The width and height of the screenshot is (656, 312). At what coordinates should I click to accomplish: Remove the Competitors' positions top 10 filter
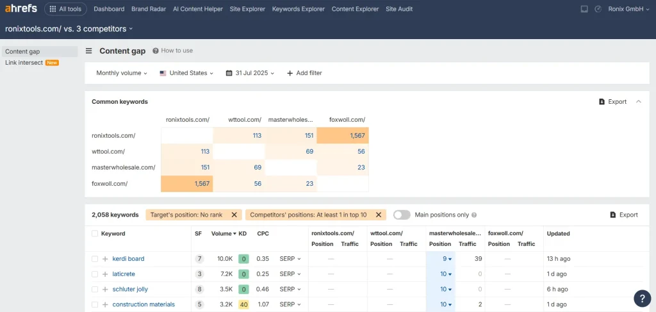378,215
